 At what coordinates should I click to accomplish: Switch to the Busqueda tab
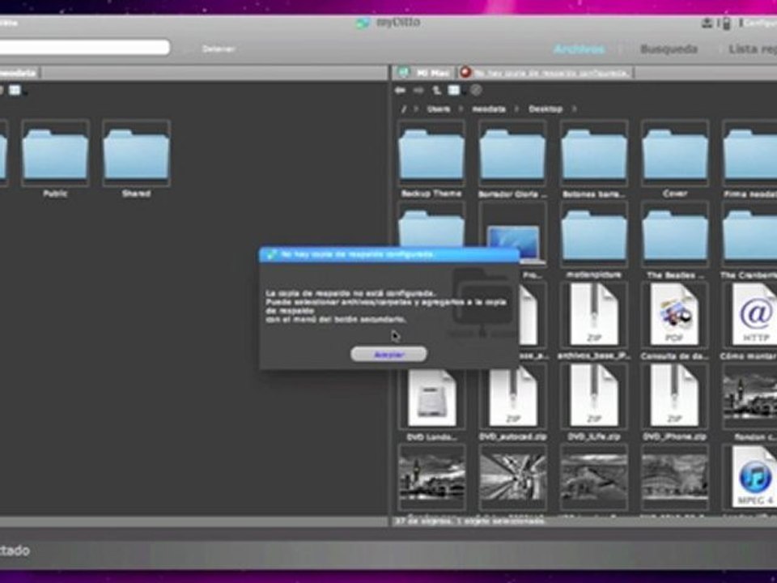pos(669,49)
